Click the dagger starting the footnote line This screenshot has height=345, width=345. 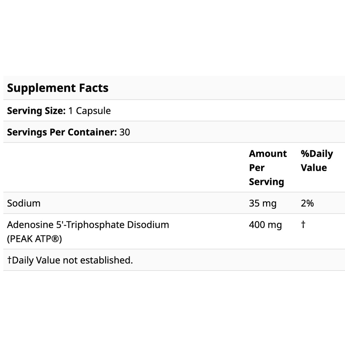click(9, 260)
